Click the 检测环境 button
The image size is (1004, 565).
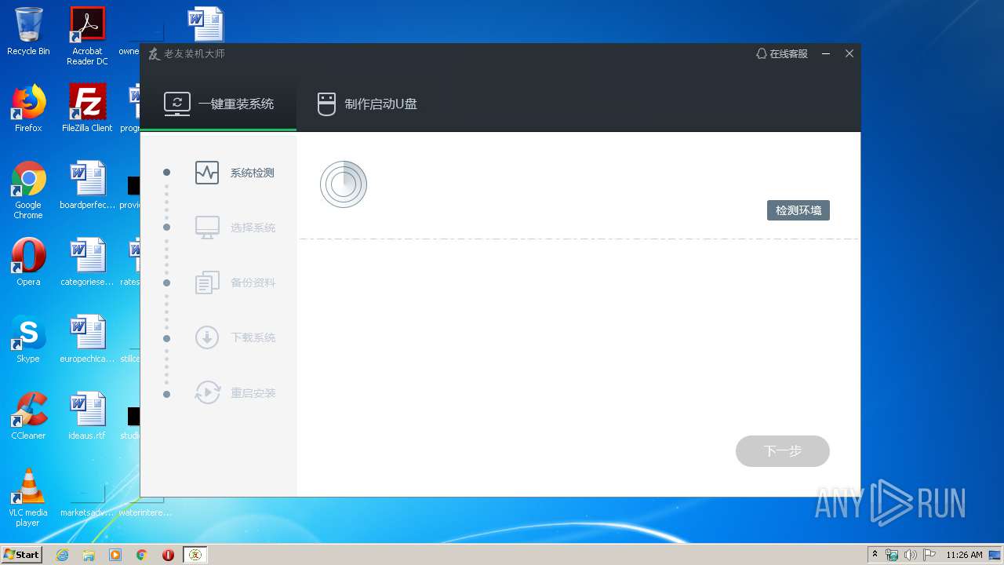coord(798,210)
